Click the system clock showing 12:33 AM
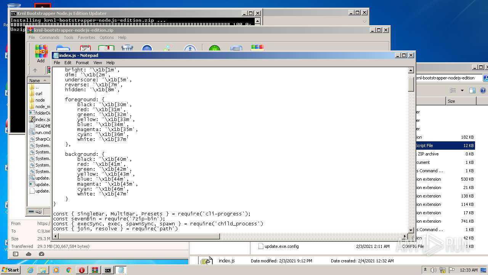Viewport: 488px width, 275px height. [x=469, y=270]
